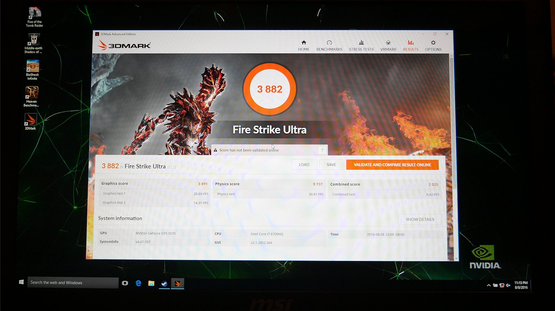Select the Heaven Benchmark desktop icon

31,97
